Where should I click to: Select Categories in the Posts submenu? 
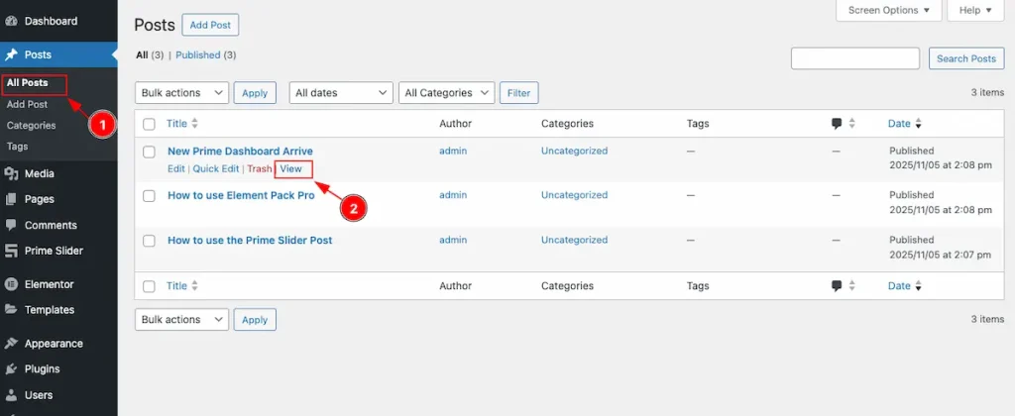31,126
